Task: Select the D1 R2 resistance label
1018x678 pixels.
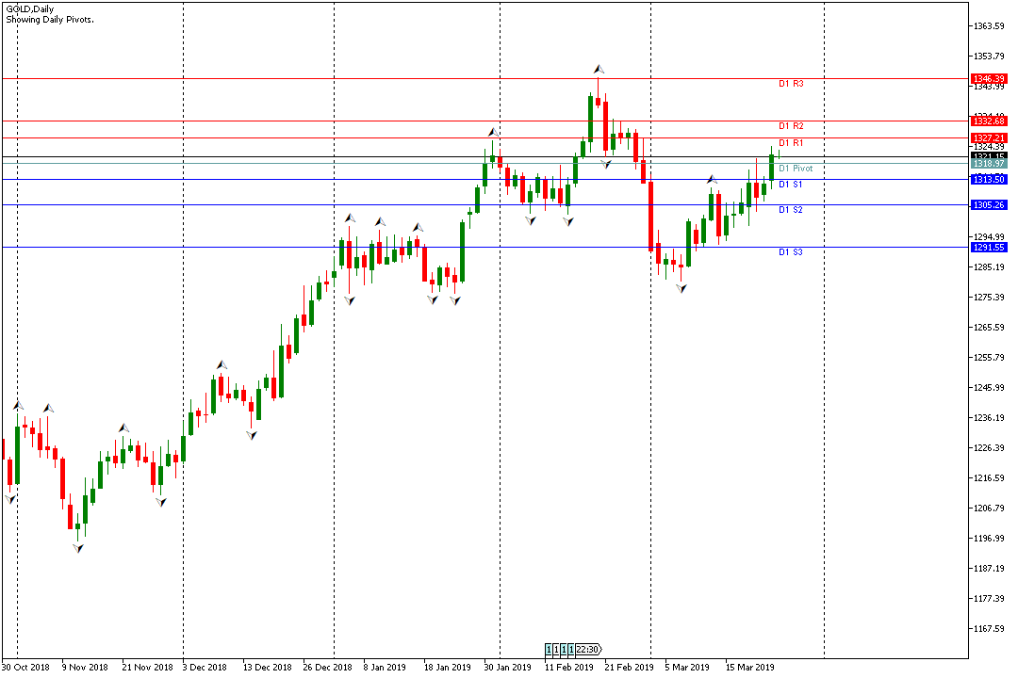Action: tap(790, 126)
